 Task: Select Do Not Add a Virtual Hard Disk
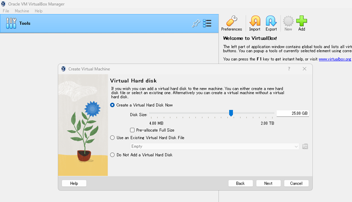(141, 155)
